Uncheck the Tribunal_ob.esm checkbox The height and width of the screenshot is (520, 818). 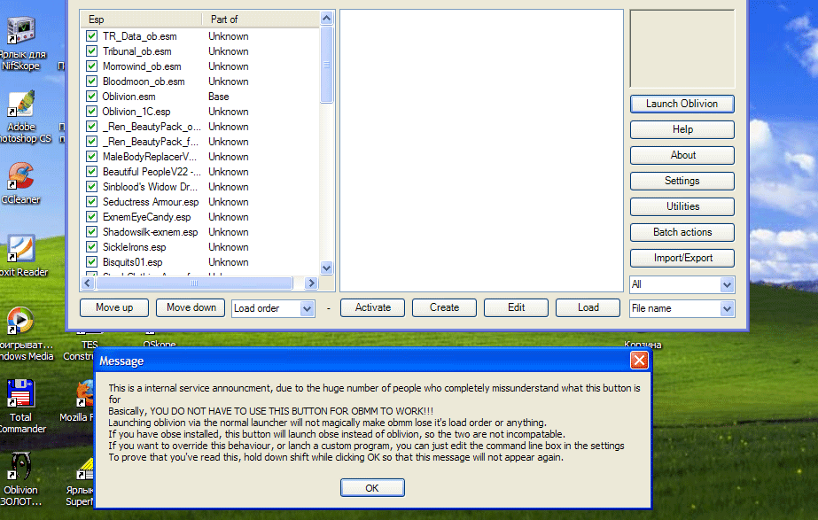pyautogui.click(x=92, y=51)
